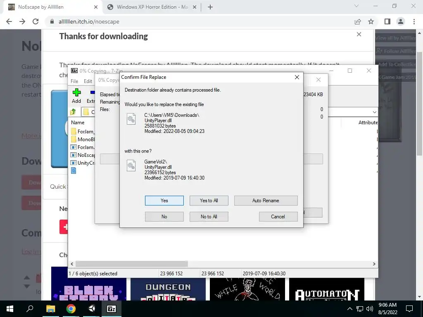423x317 pixels.
Task: Select No to All button
Action: pos(209,216)
